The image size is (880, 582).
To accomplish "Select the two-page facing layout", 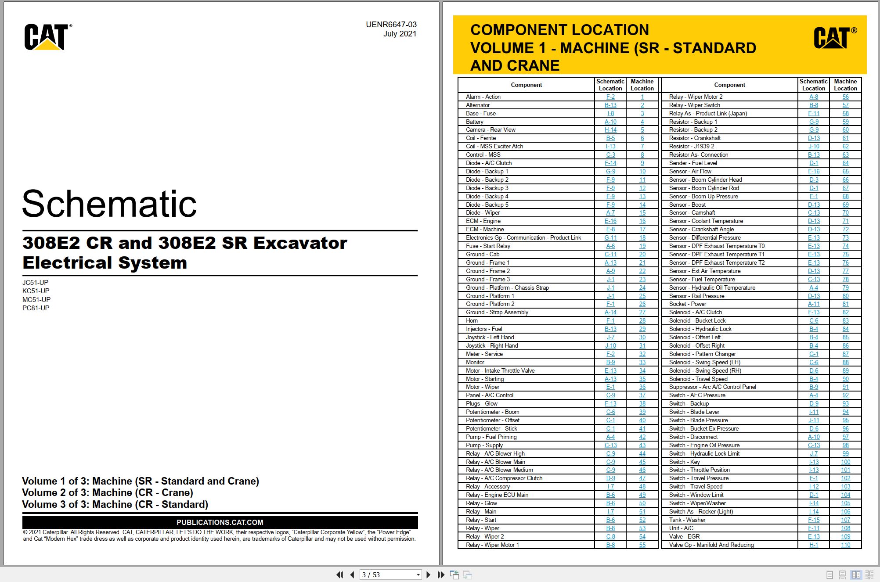I will [856, 575].
